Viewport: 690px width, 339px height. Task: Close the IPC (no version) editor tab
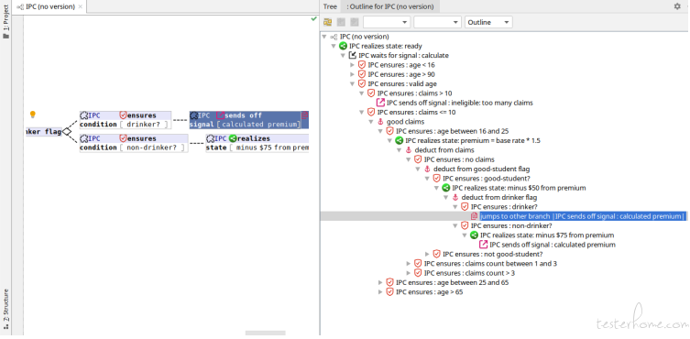[x=80, y=7]
